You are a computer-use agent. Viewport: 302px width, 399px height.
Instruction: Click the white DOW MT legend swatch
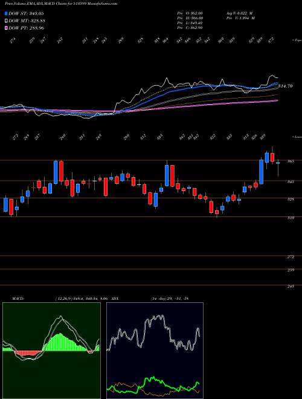point(6,21)
